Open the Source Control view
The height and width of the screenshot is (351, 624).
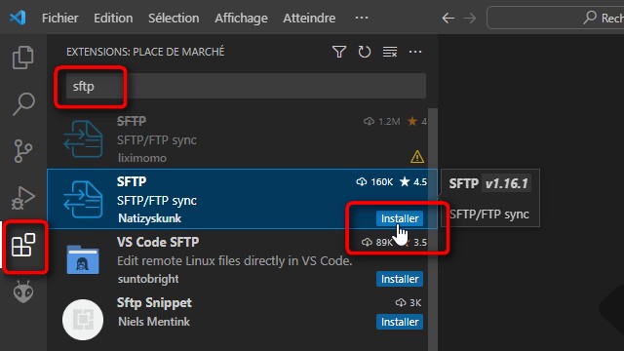[x=23, y=151]
